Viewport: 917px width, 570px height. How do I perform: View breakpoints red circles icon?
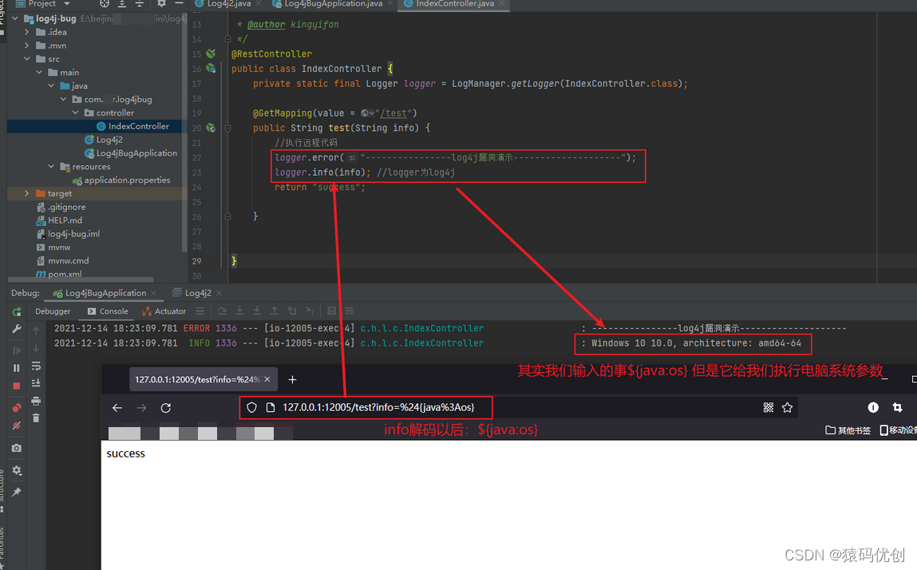[x=17, y=407]
